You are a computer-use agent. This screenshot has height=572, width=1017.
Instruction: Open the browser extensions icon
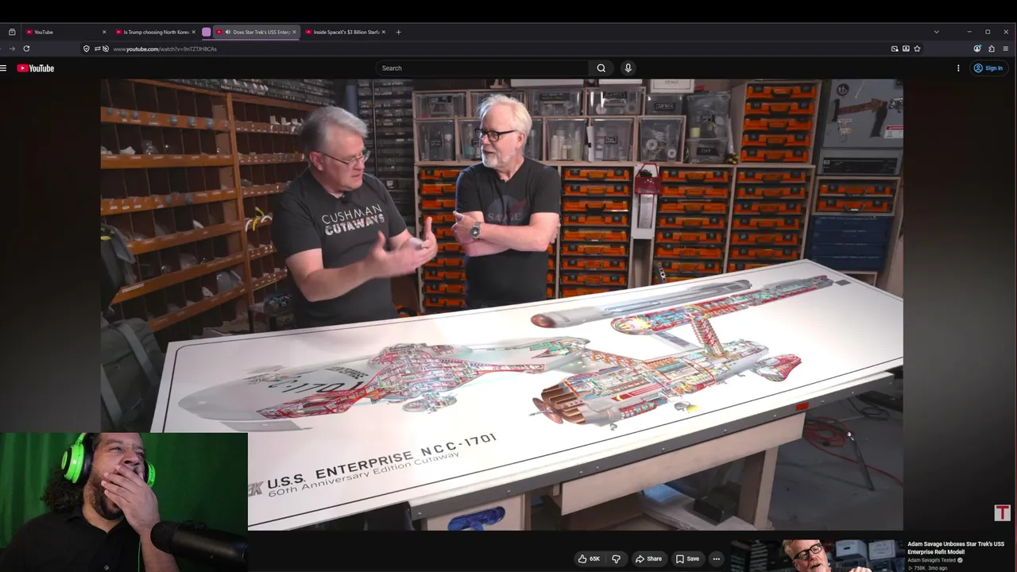pyautogui.click(x=992, y=48)
